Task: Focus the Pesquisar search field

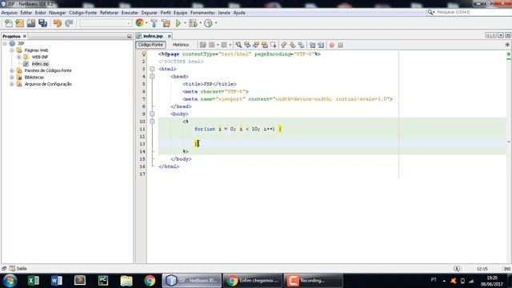Action: tap(474, 12)
